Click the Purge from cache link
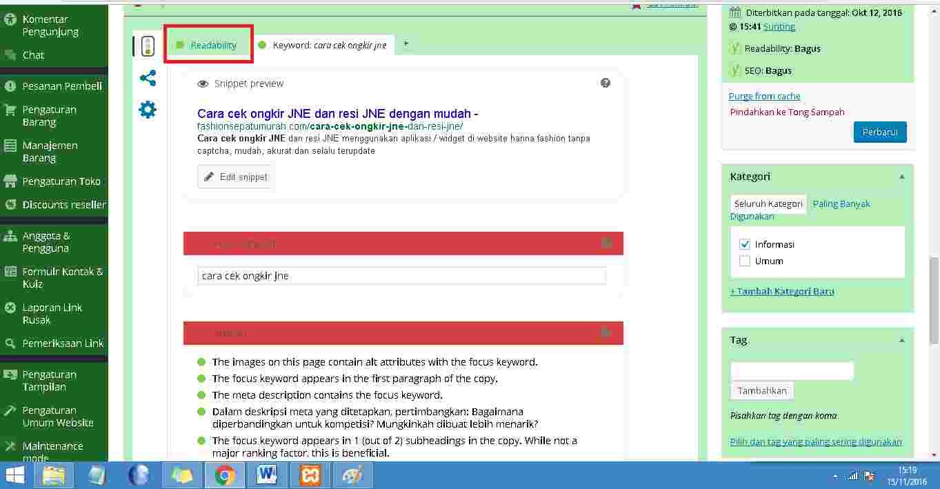940x489 pixels. [x=764, y=97]
